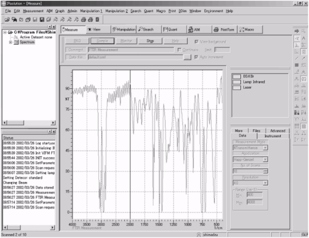Click the Range Max input field
Screen dimensions: 309x238
(255, 202)
